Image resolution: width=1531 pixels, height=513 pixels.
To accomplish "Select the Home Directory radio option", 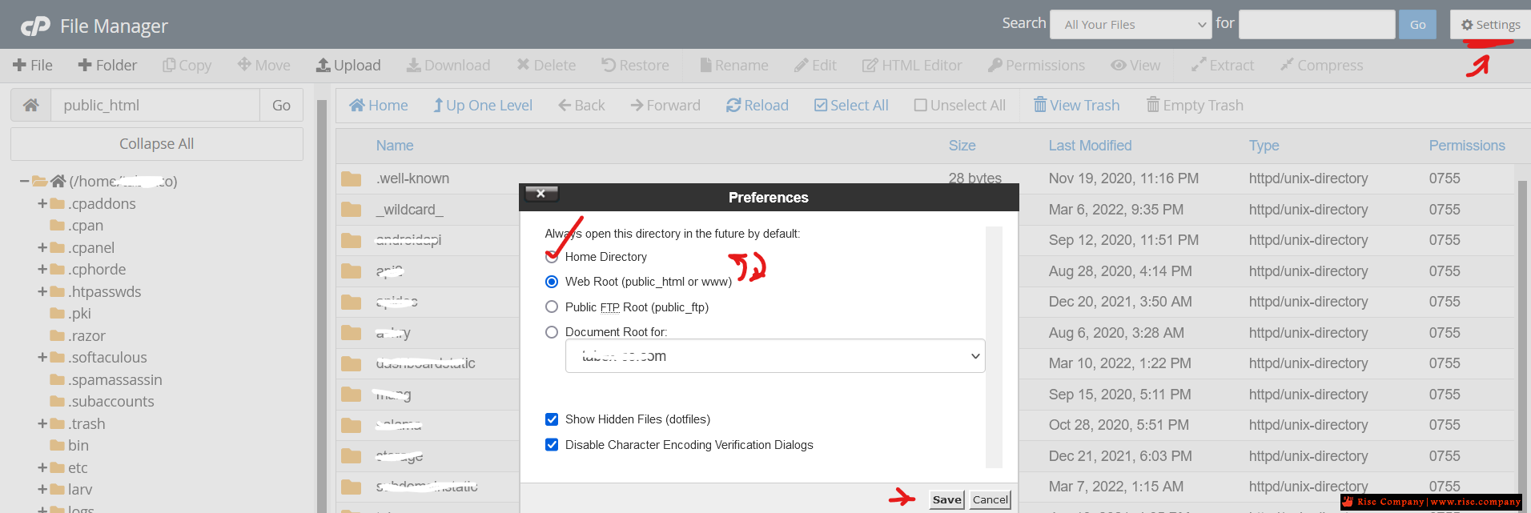I will coord(552,257).
